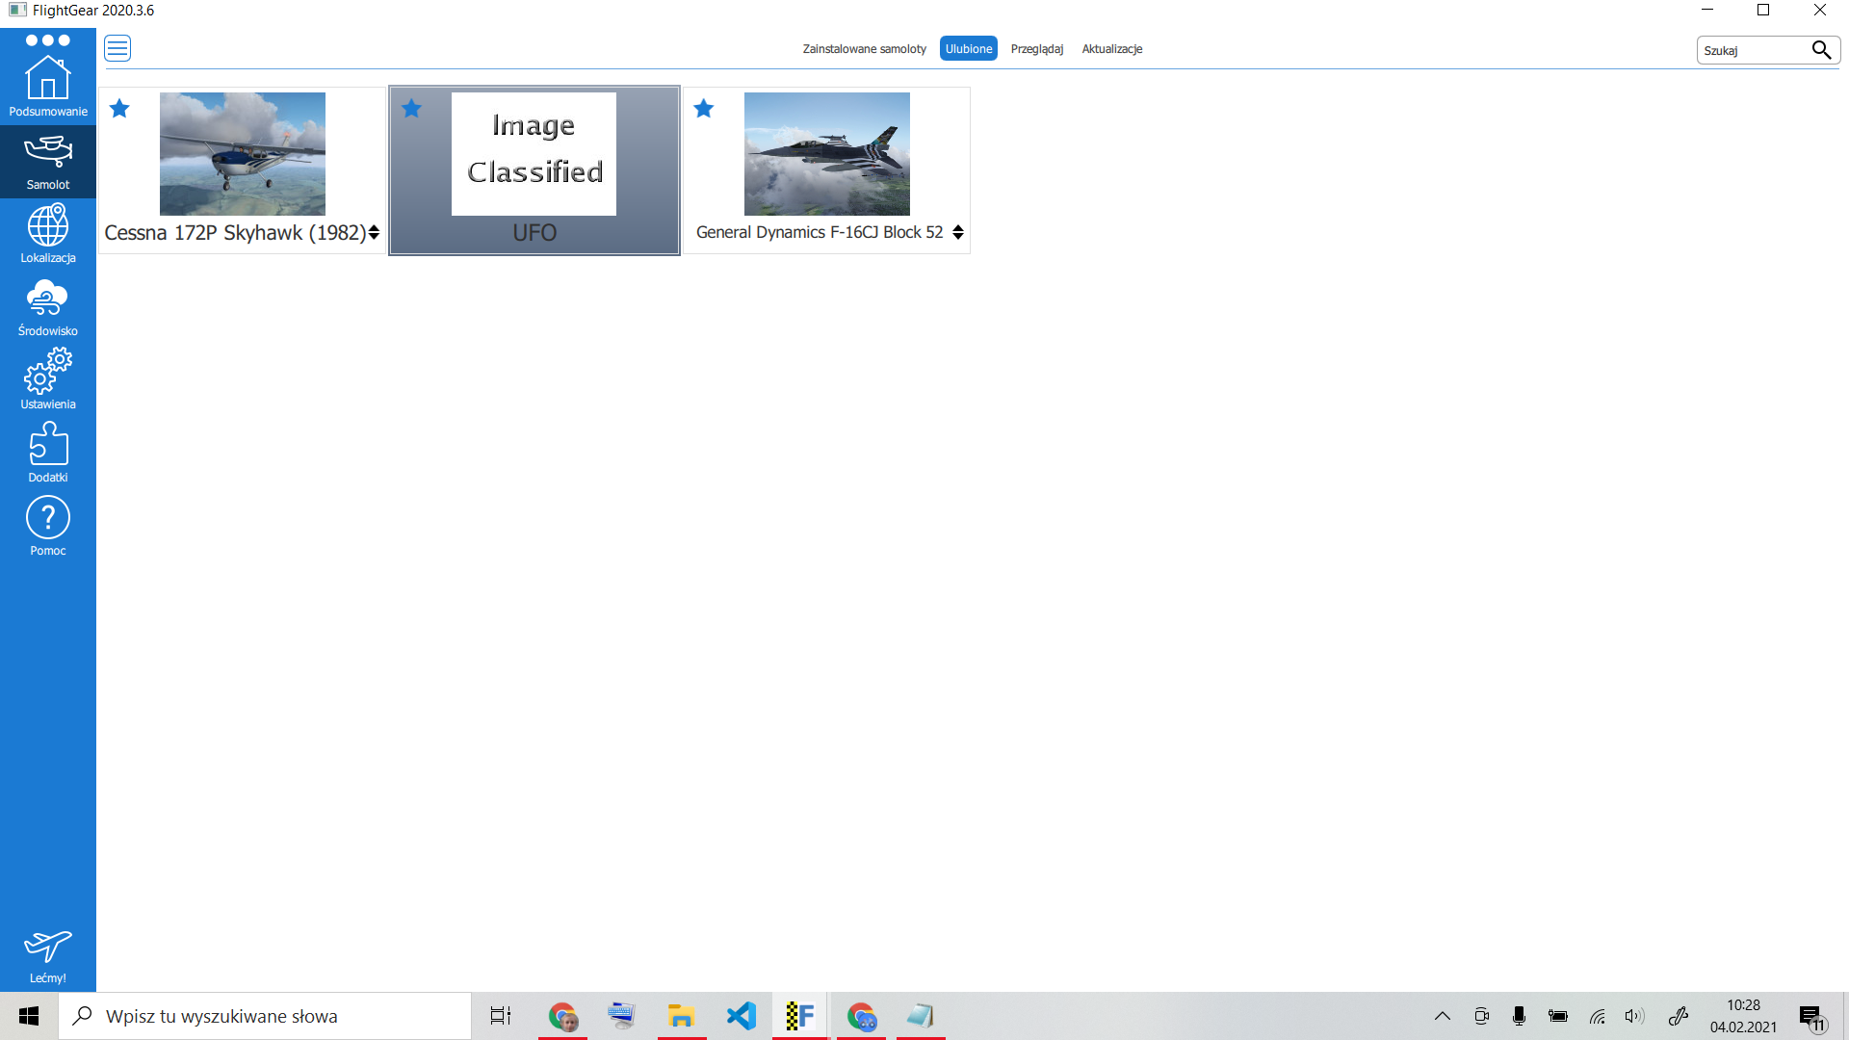
Task: Open the notepad app on taskbar
Action: 921,1016
